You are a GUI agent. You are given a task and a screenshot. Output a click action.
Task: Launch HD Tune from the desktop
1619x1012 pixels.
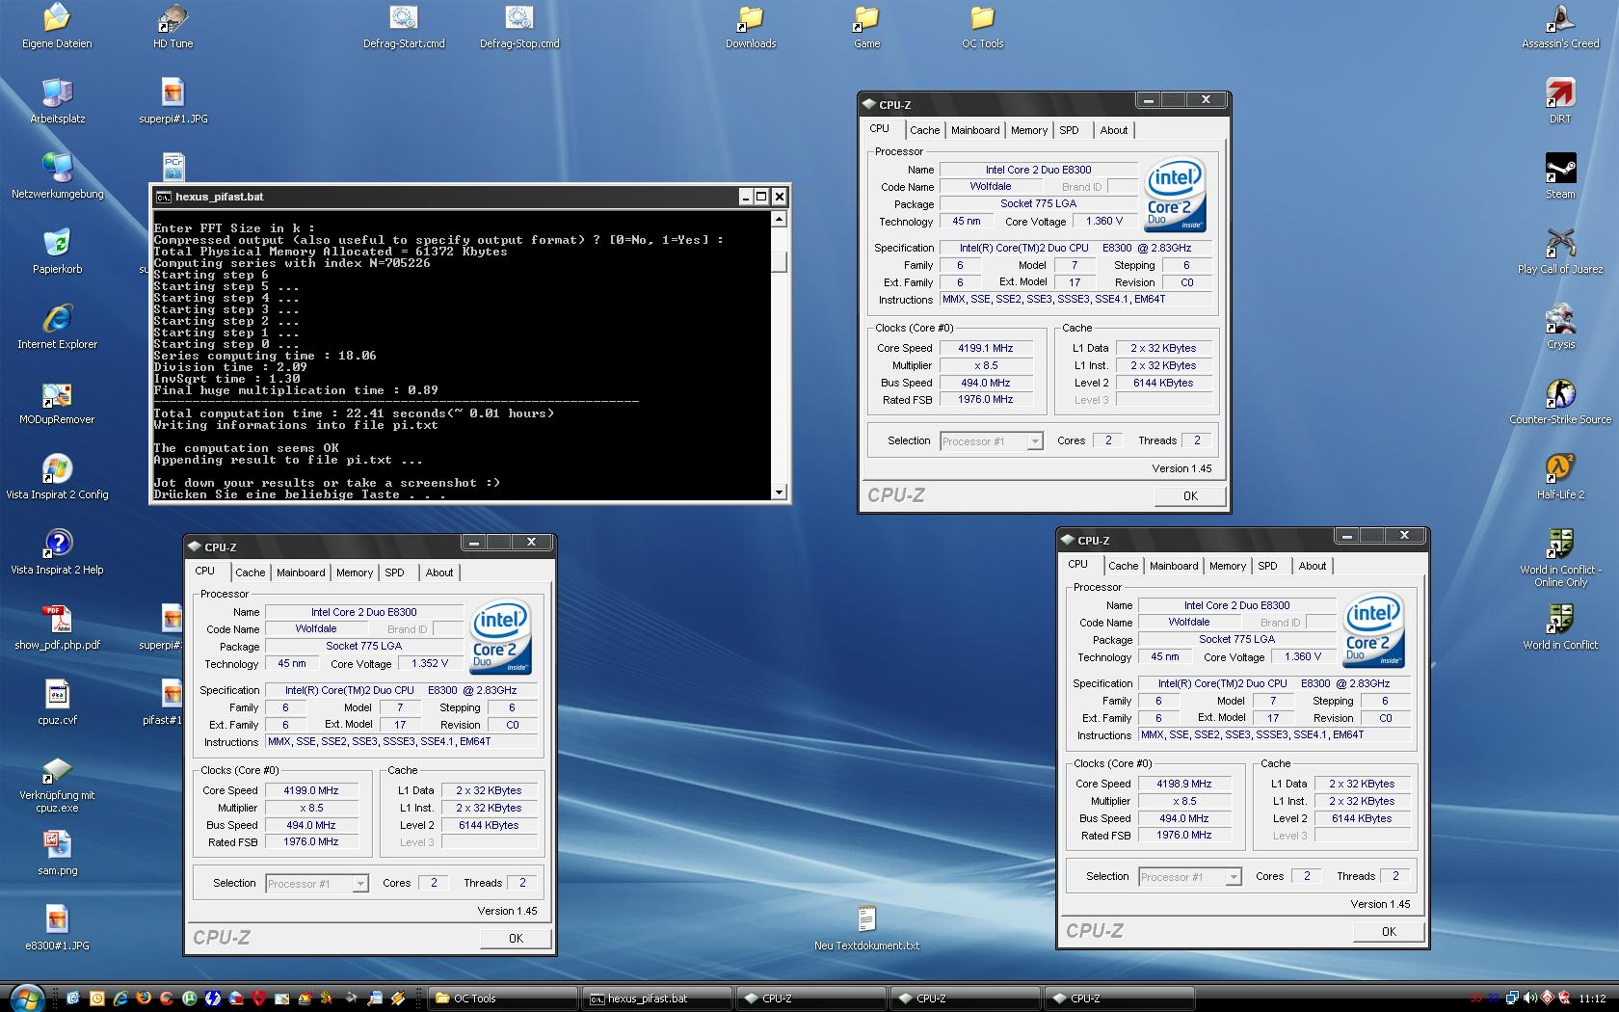point(173,26)
